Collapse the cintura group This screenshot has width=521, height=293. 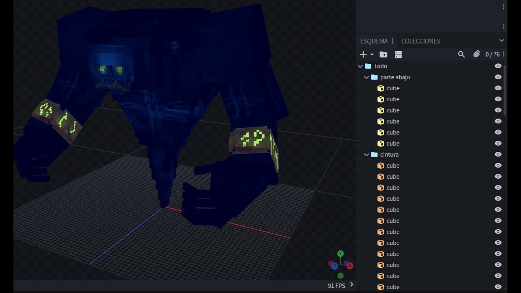366,155
